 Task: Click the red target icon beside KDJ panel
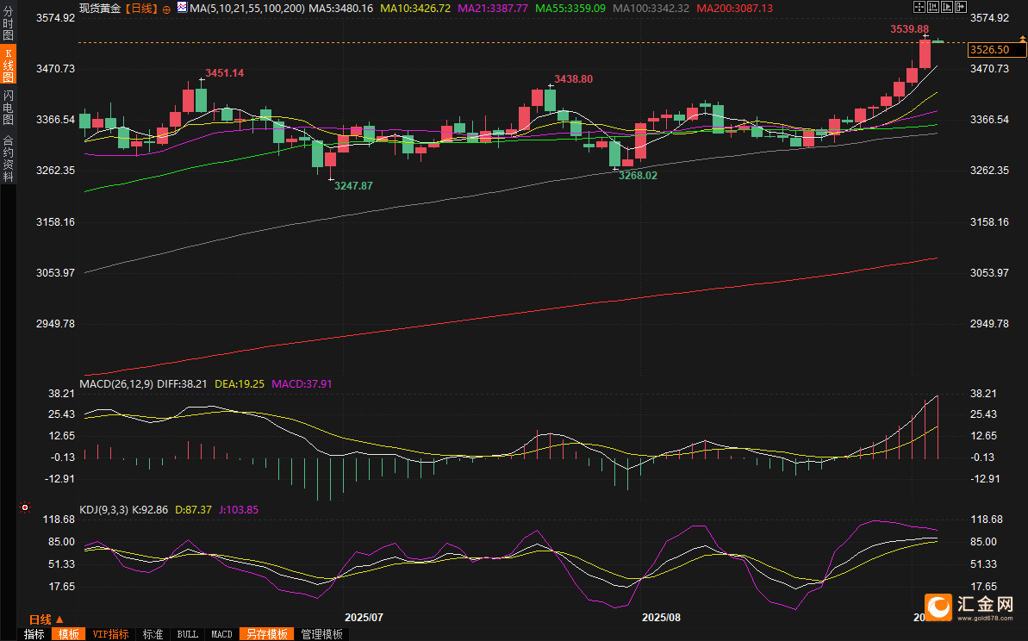point(24,508)
